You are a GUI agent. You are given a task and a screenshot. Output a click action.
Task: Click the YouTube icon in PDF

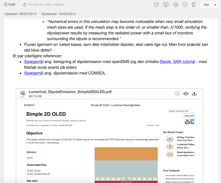pyautogui.click(x=187, y=121)
